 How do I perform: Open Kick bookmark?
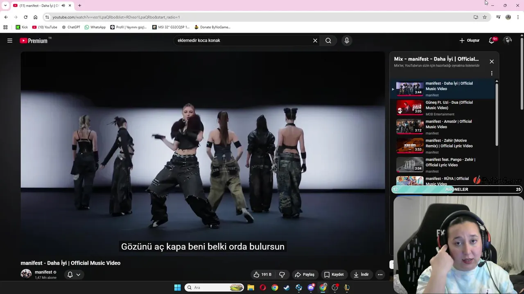click(x=22, y=27)
